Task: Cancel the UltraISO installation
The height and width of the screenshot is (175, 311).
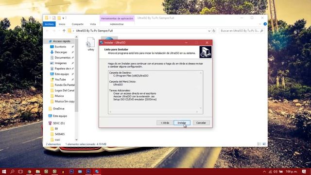Action: (x=201, y=123)
